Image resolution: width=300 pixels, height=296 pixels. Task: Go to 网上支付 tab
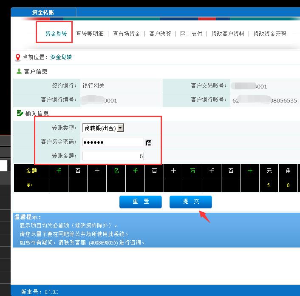[191, 34]
